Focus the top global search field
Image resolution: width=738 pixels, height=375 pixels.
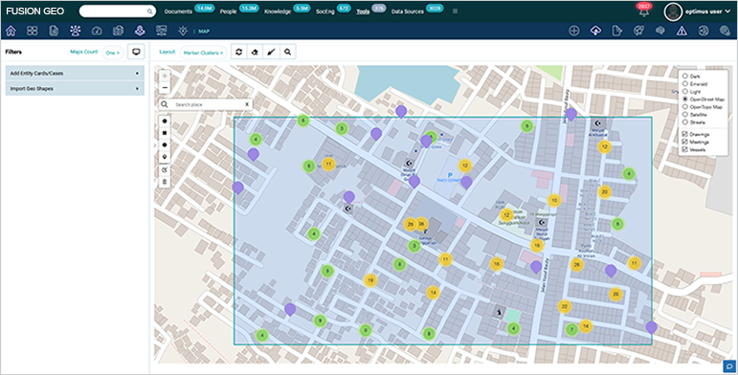[117, 11]
